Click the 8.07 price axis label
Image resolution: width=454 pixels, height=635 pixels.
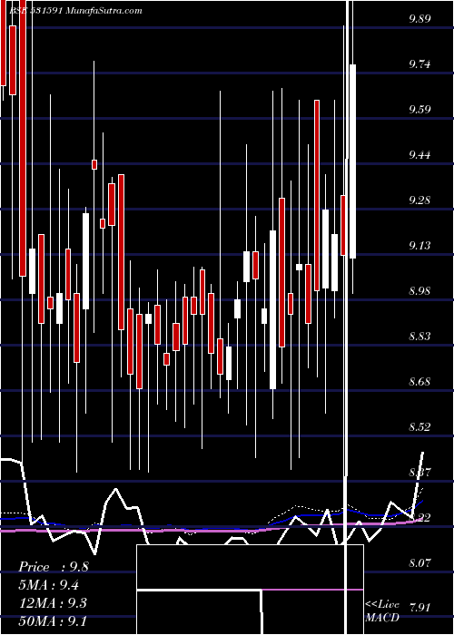[x=419, y=563]
